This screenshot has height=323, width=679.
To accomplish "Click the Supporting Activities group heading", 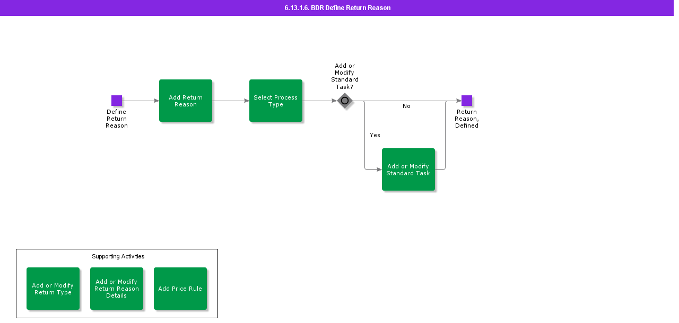I will click(118, 256).
